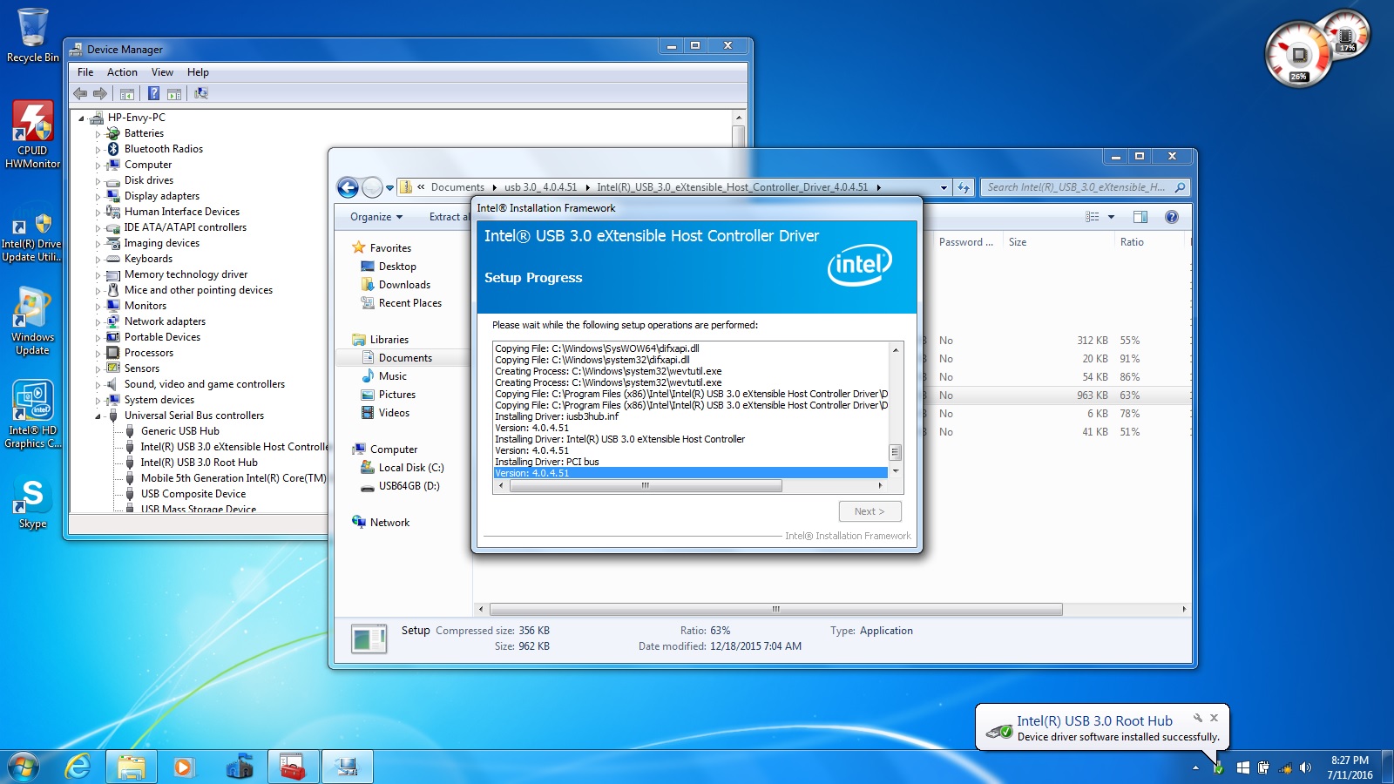Image resolution: width=1394 pixels, height=784 pixels.
Task: Open Help menu in Device Manager
Action: 198,72
